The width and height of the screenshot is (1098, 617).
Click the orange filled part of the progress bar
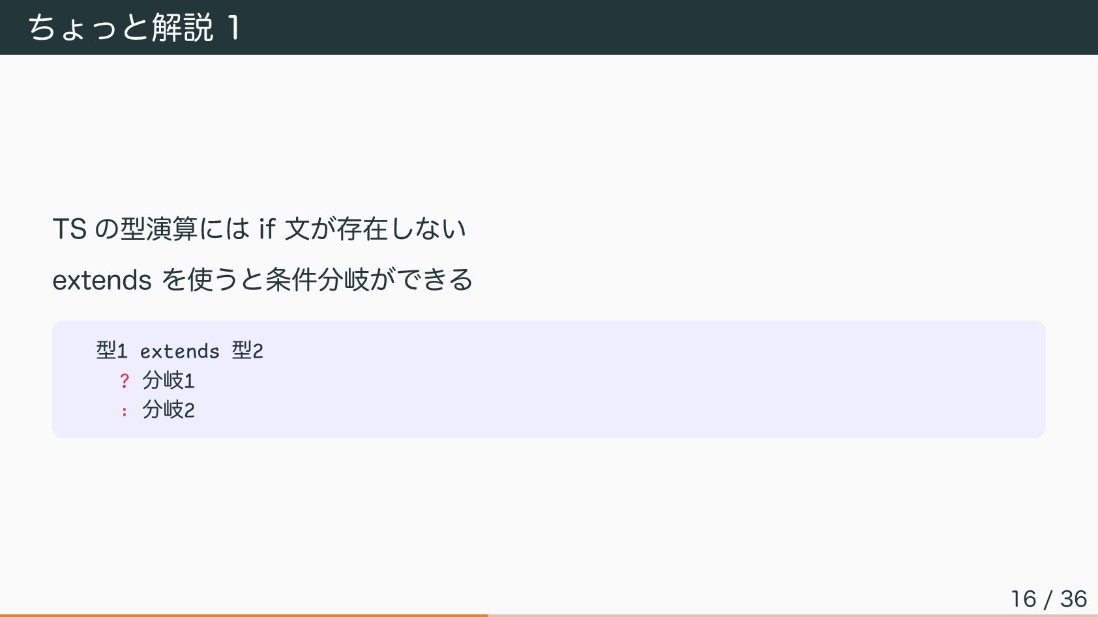pos(244,615)
